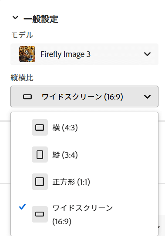
Task: Click the widescreen 16:9 icon in list
Action: [40, 214]
